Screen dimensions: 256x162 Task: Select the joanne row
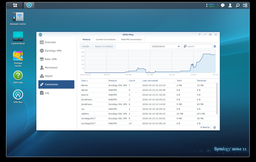click(148, 95)
